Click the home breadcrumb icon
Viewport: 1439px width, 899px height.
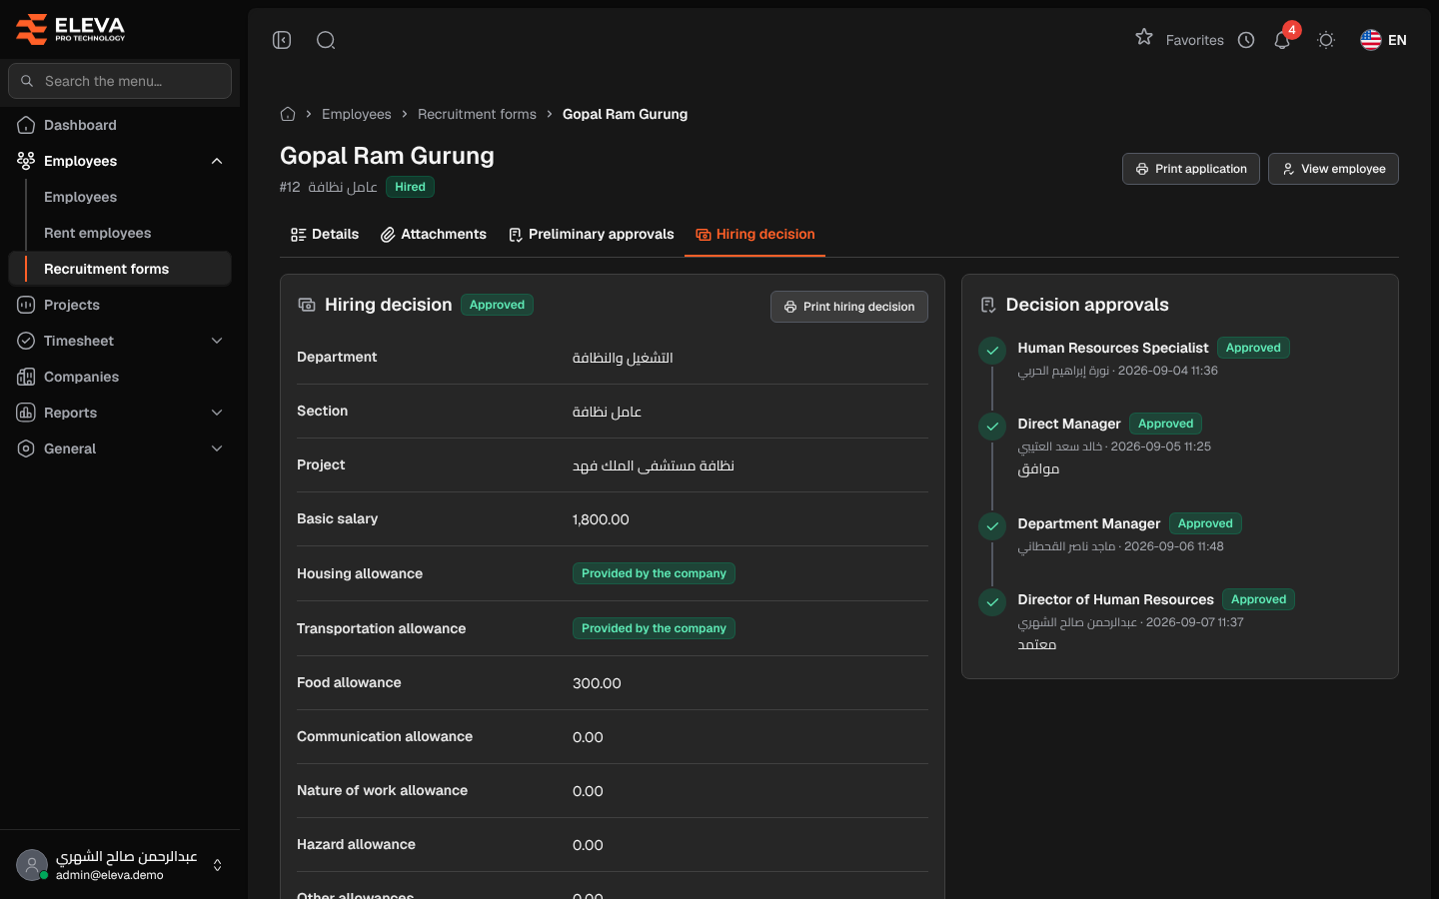point(288,114)
